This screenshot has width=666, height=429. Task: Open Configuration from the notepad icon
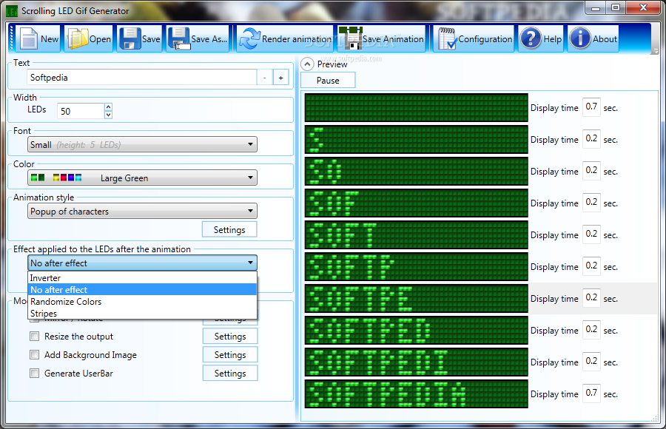pos(447,38)
